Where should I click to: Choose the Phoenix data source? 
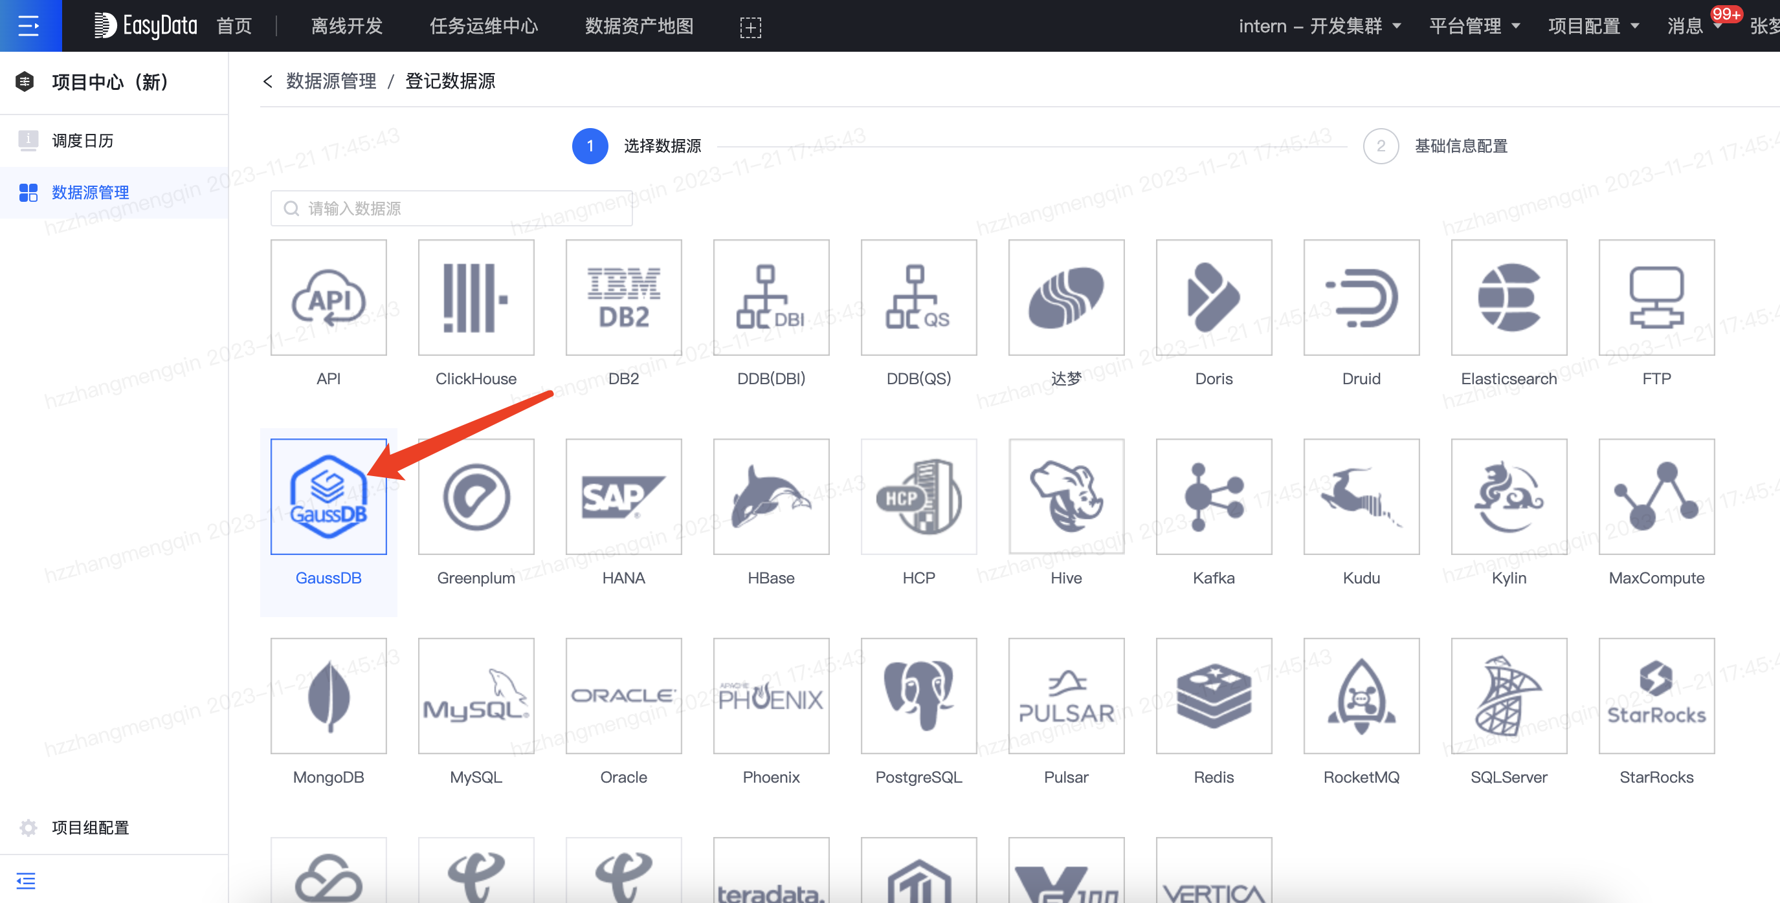771,696
